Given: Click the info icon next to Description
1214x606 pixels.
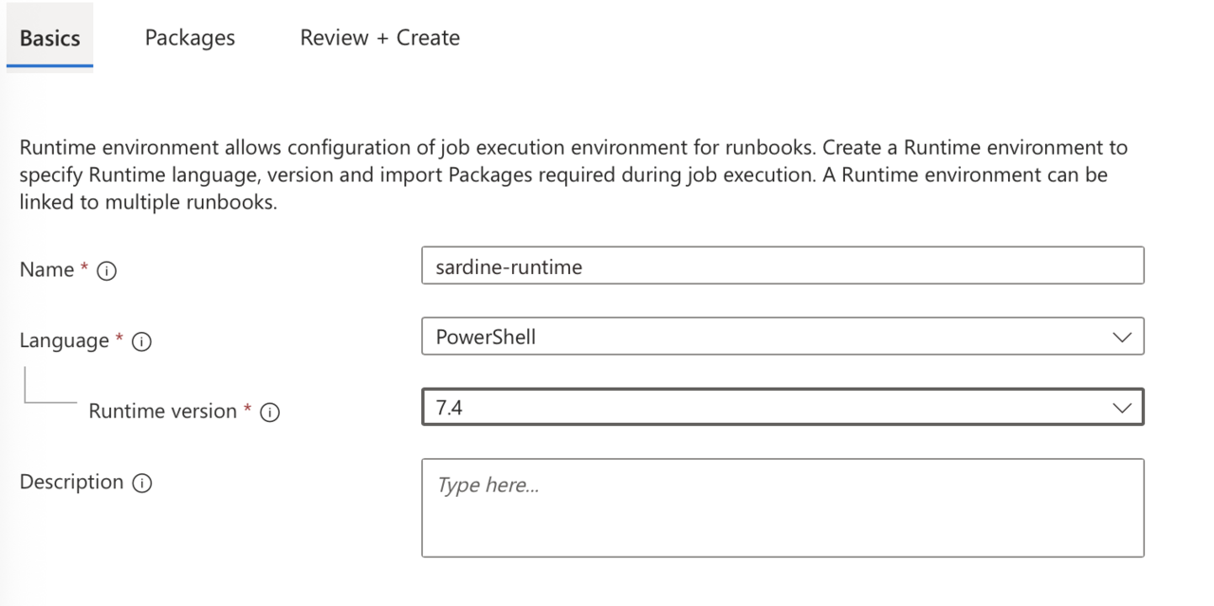Looking at the screenshot, I should (142, 484).
